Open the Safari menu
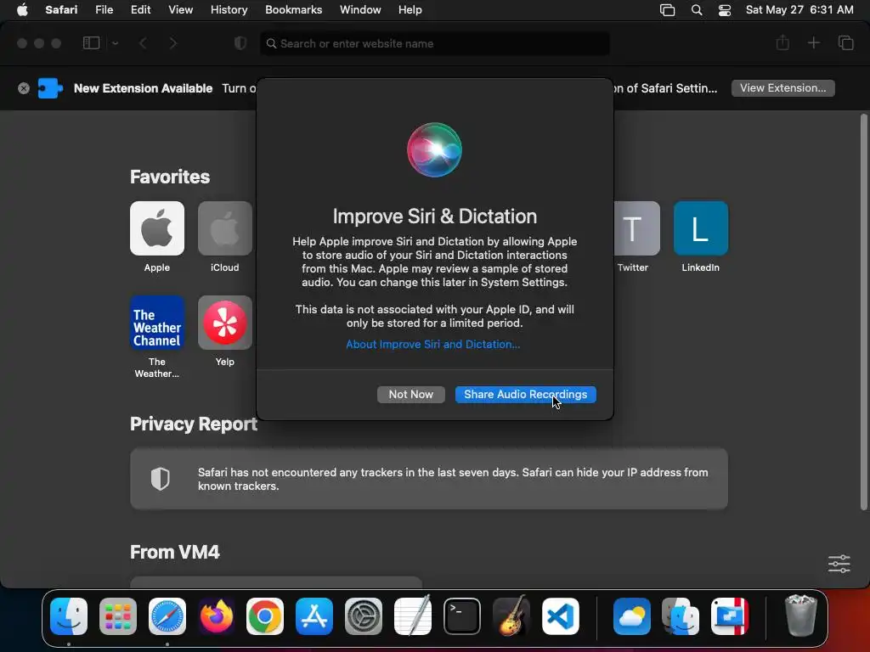This screenshot has width=870, height=652. tap(61, 10)
